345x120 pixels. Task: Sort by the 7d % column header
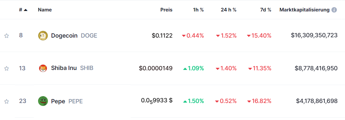(x=266, y=10)
